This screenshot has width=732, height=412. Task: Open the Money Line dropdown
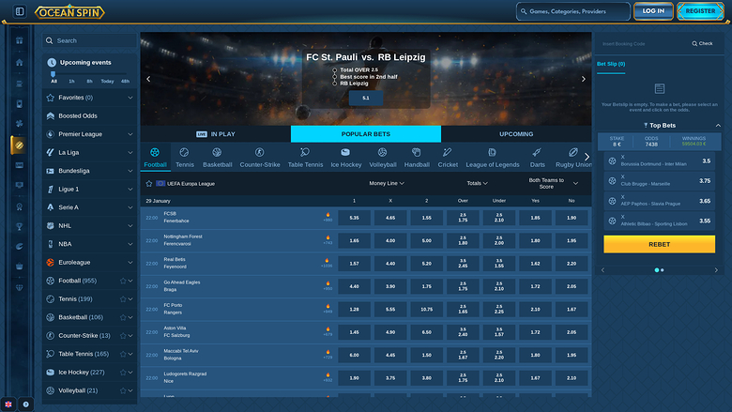(387, 183)
